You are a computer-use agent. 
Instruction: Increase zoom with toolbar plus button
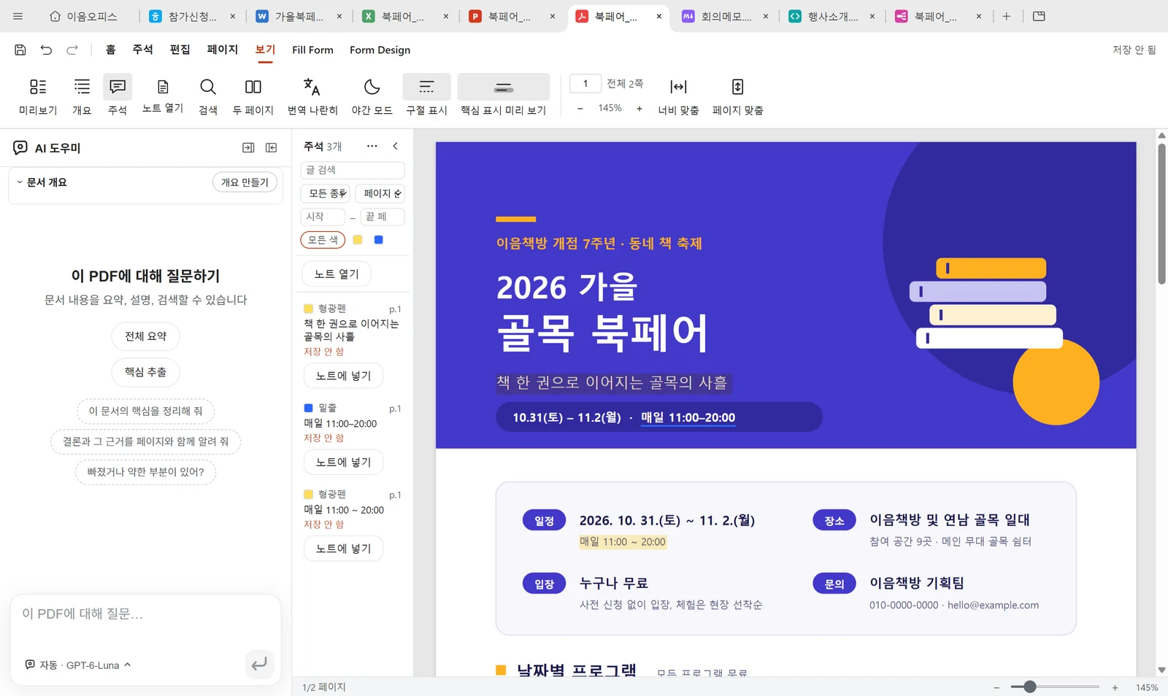click(x=639, y=109)
